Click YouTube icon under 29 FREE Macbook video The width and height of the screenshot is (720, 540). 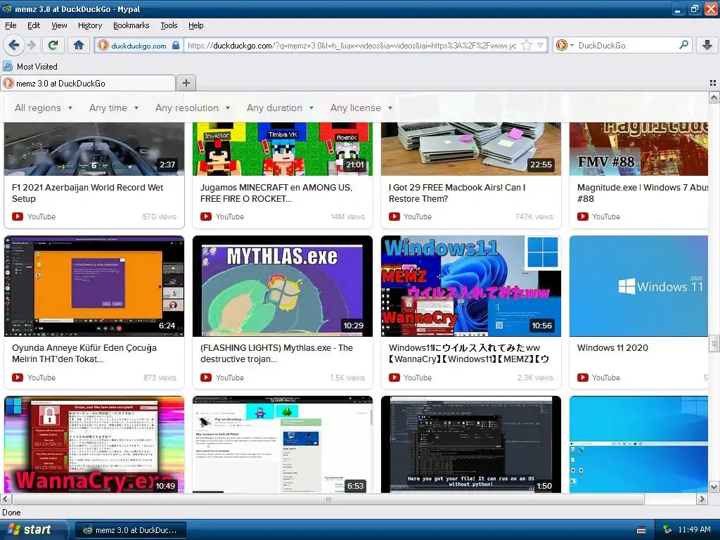(x=394, y=217)
